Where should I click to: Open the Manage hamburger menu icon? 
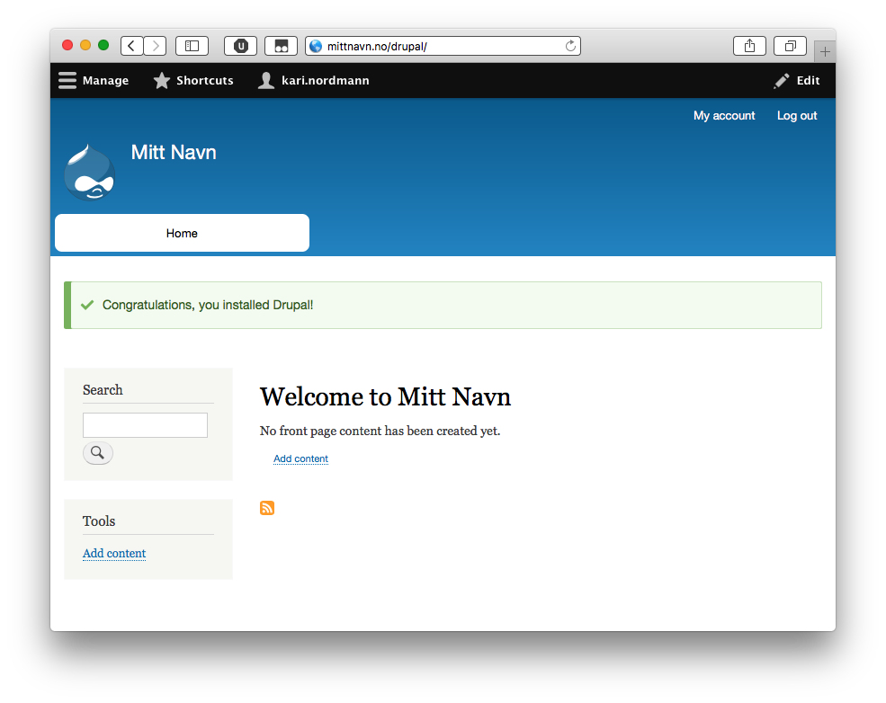[x=67, y=80]
